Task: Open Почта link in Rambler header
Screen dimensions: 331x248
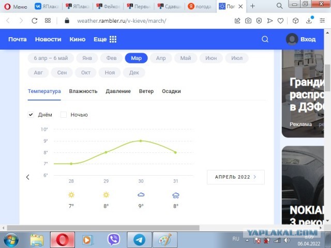Action: [18, 39]
